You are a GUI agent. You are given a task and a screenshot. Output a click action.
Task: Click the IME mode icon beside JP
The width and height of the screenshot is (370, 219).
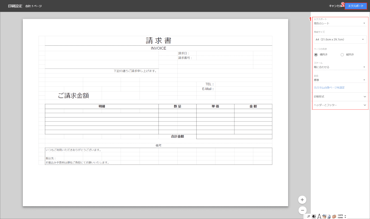(314, 216)
